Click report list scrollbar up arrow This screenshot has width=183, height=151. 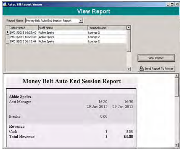(x=129, y=28)
